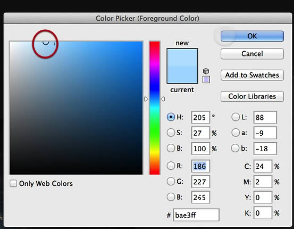294x229 pixels.
Task: Select the Lab b radio button
Action: tap(236, 148)
